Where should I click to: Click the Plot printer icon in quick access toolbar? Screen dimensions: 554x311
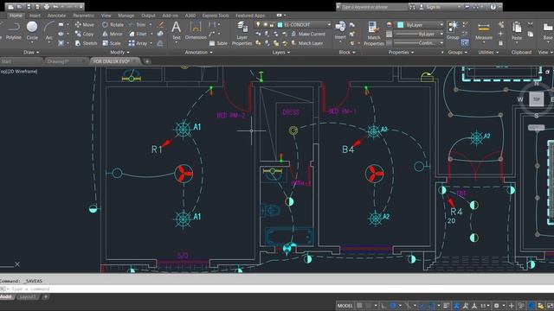pyautogui.click(x=46, y=7)
